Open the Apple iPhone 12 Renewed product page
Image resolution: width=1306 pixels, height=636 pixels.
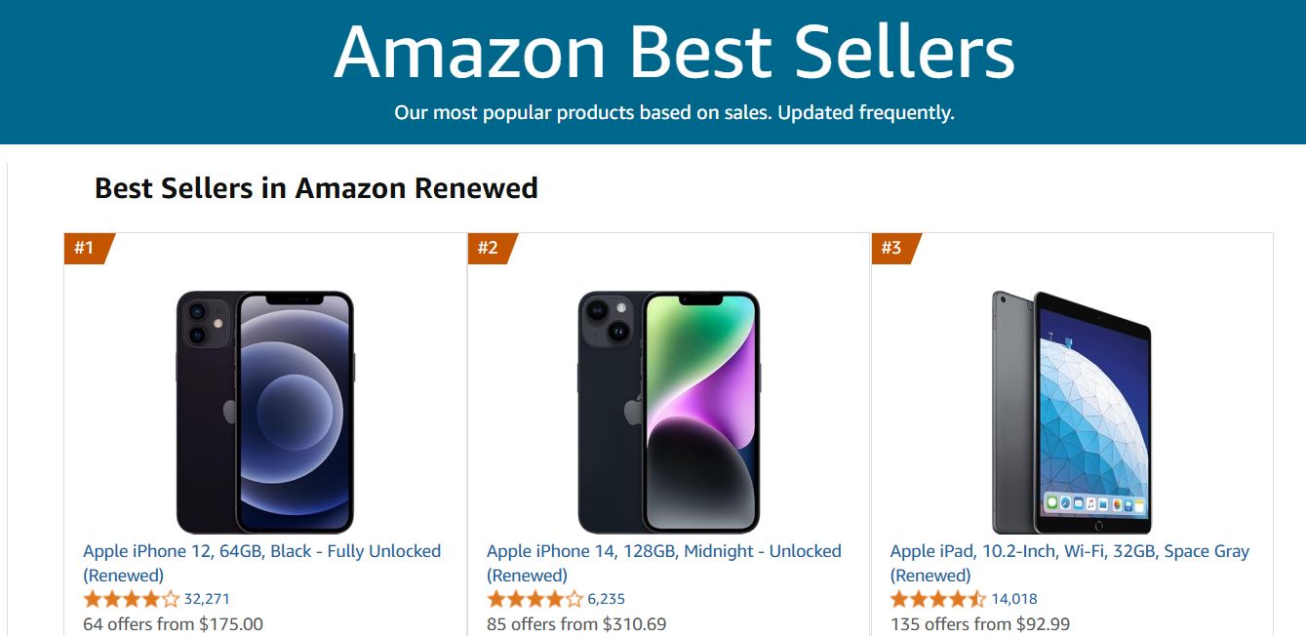pos(263,550)
